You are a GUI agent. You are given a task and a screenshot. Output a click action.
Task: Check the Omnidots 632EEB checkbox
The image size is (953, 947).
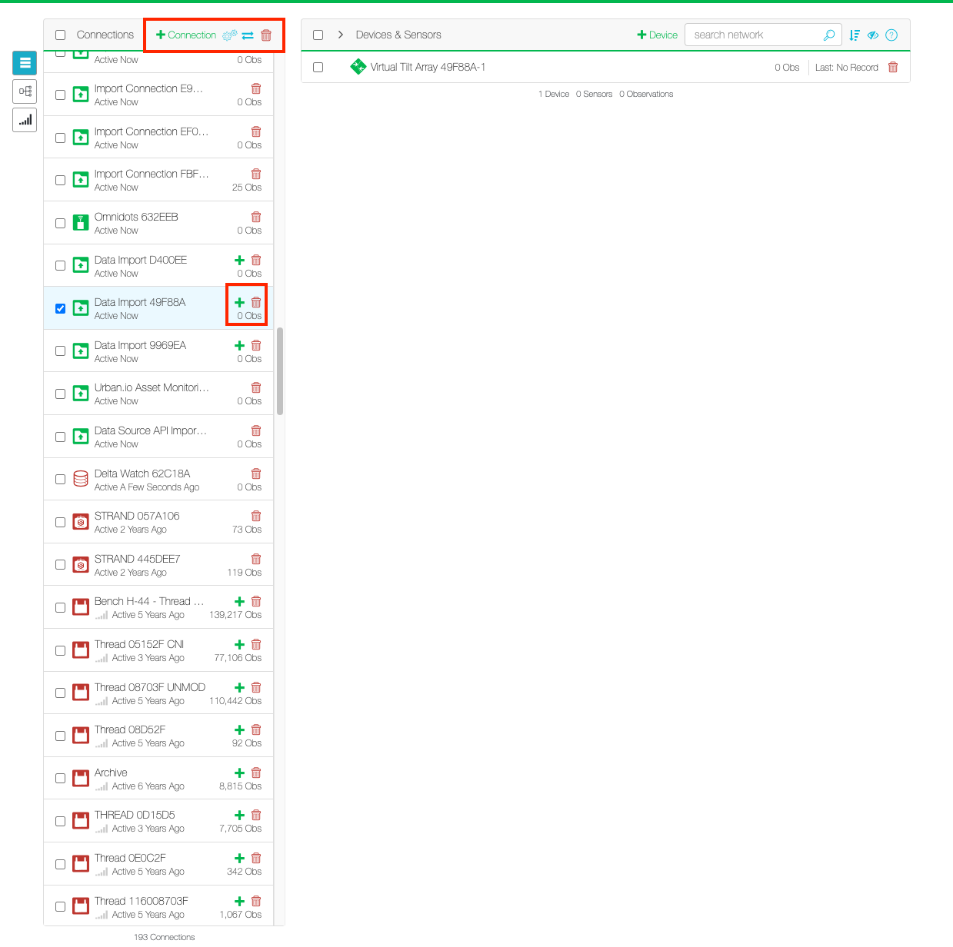pos(61,223)
